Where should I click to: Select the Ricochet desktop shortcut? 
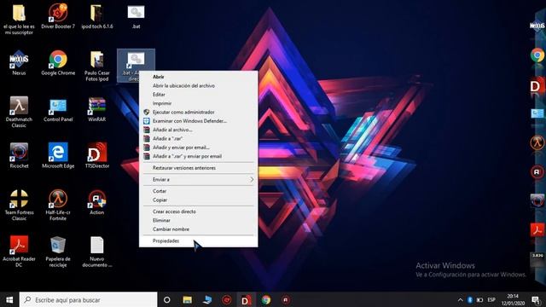[x=19, y=155]
